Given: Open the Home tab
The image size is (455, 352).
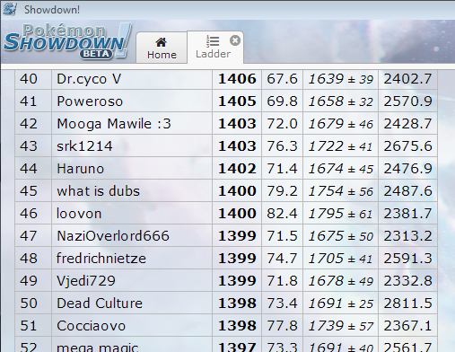Looking at the screenshot, I should click(x=162, y=48).
